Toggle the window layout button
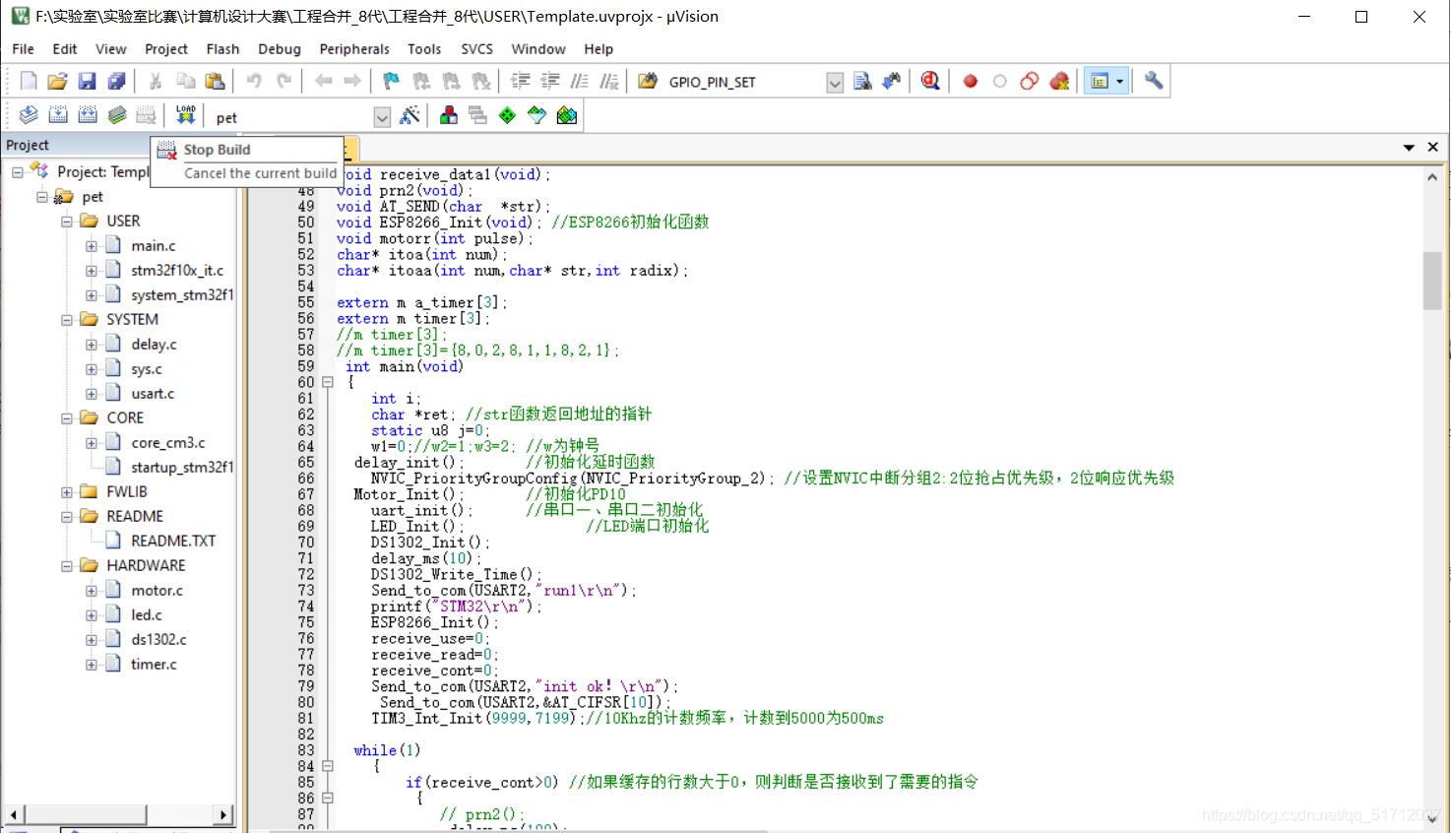Image resolution: width=1451 pixels, height=833 pixels. coord(1100,82)
